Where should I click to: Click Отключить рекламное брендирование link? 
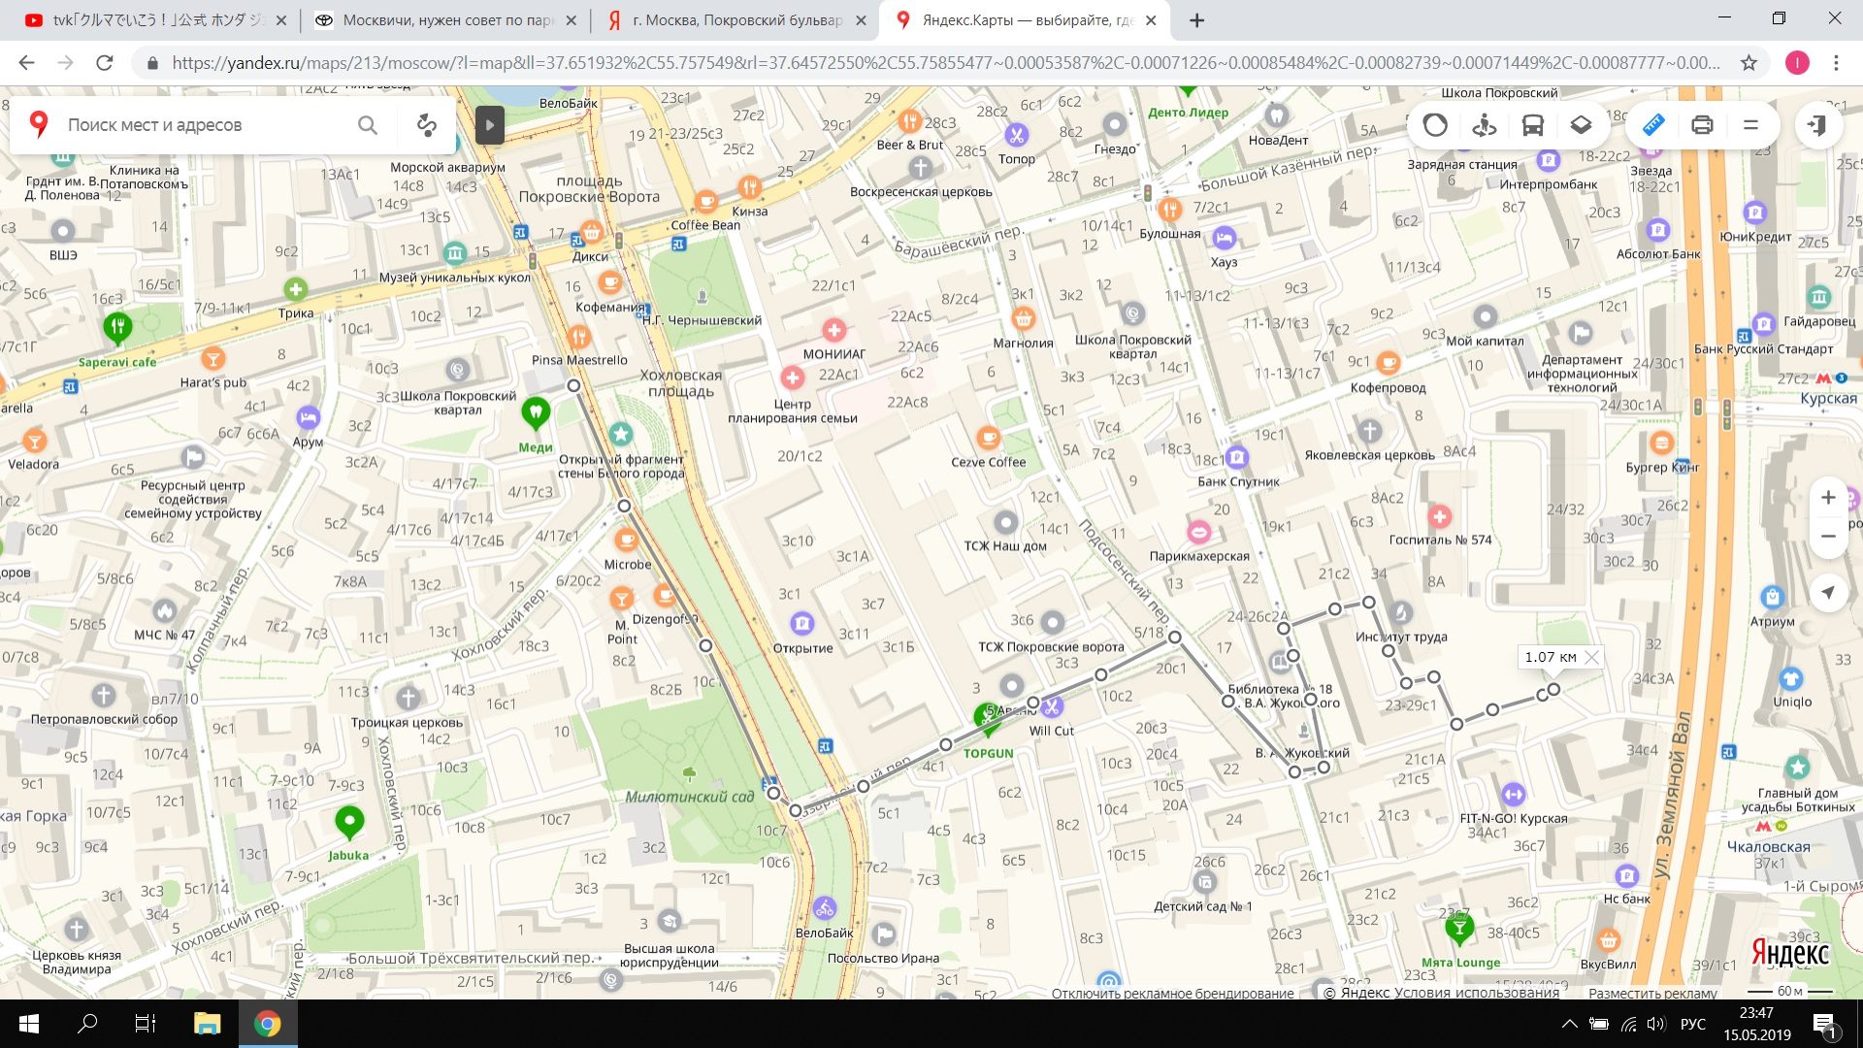tap(1172, 993)
